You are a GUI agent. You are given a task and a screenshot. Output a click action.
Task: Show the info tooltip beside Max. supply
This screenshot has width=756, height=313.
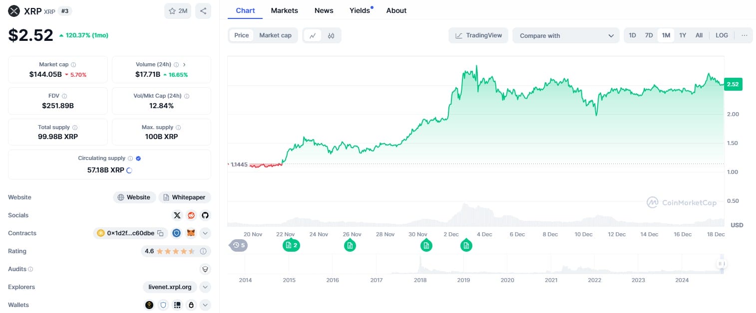[x=178, y=128]
